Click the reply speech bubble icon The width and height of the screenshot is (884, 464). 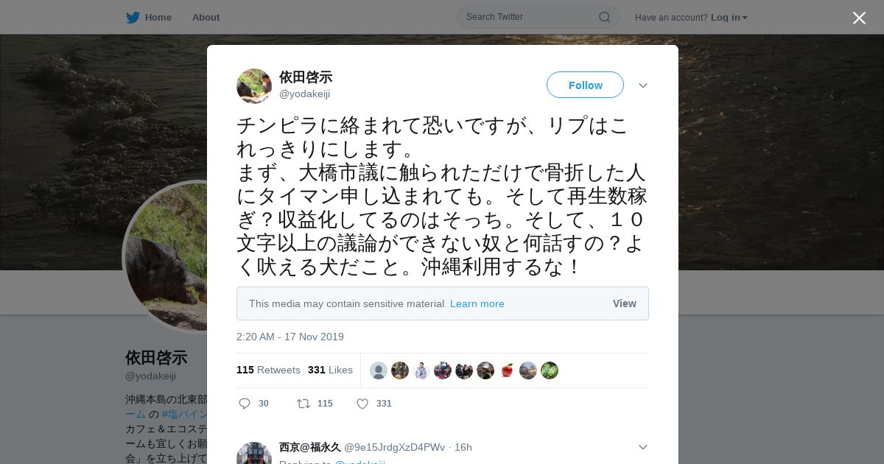(245, 404)
